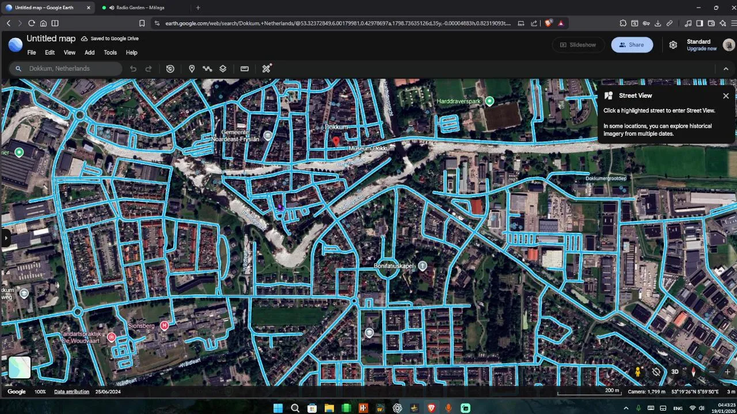The width and height of the screenshot is (737, 414).
Task: Open the Add menu
Action: point(89,52)
